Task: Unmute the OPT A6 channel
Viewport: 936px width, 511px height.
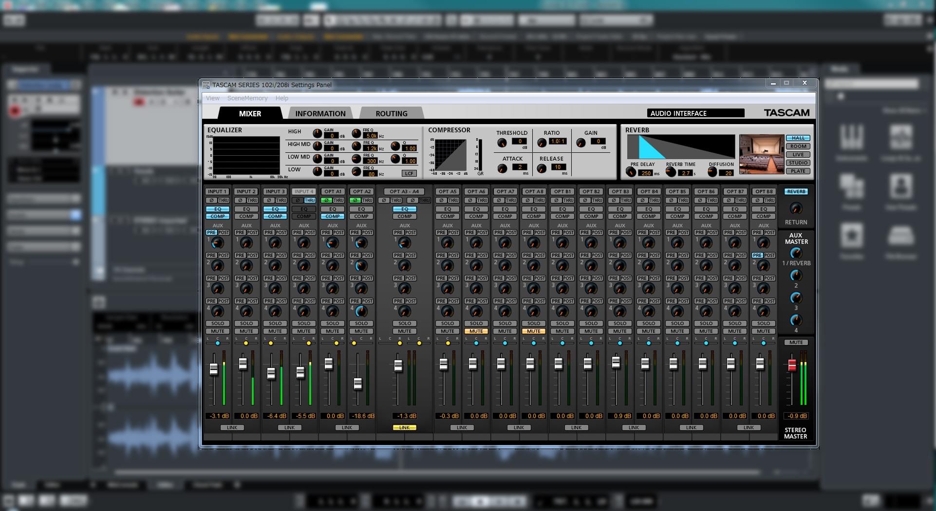Action: [476, 331]
